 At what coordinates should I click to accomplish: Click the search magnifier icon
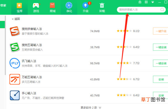(162, 10)
